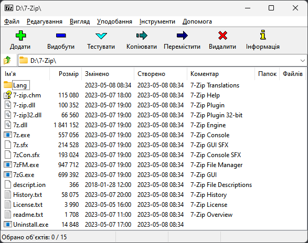Image resolution: width=308 pixels, height=243 pixels.
Task: Click the Перемістити blue arrow icon
Action: (182, 36)
